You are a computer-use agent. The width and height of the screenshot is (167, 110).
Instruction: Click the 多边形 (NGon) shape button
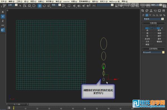148,39
